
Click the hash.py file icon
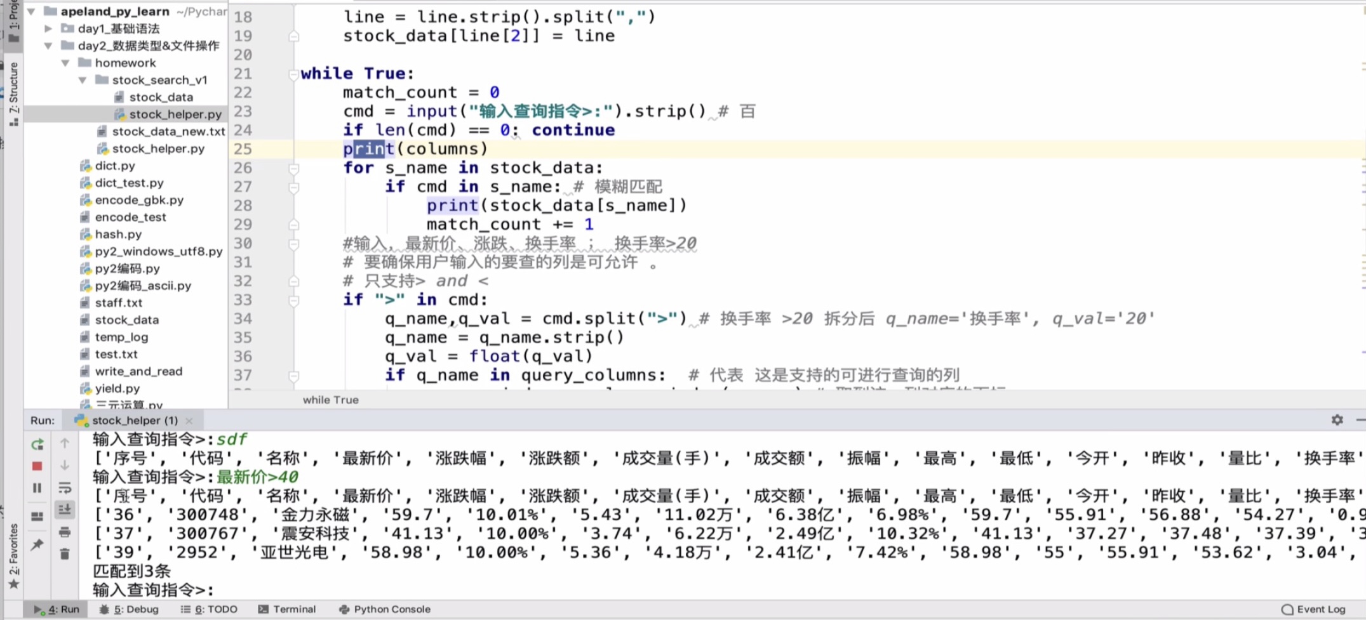pos(86,234)
